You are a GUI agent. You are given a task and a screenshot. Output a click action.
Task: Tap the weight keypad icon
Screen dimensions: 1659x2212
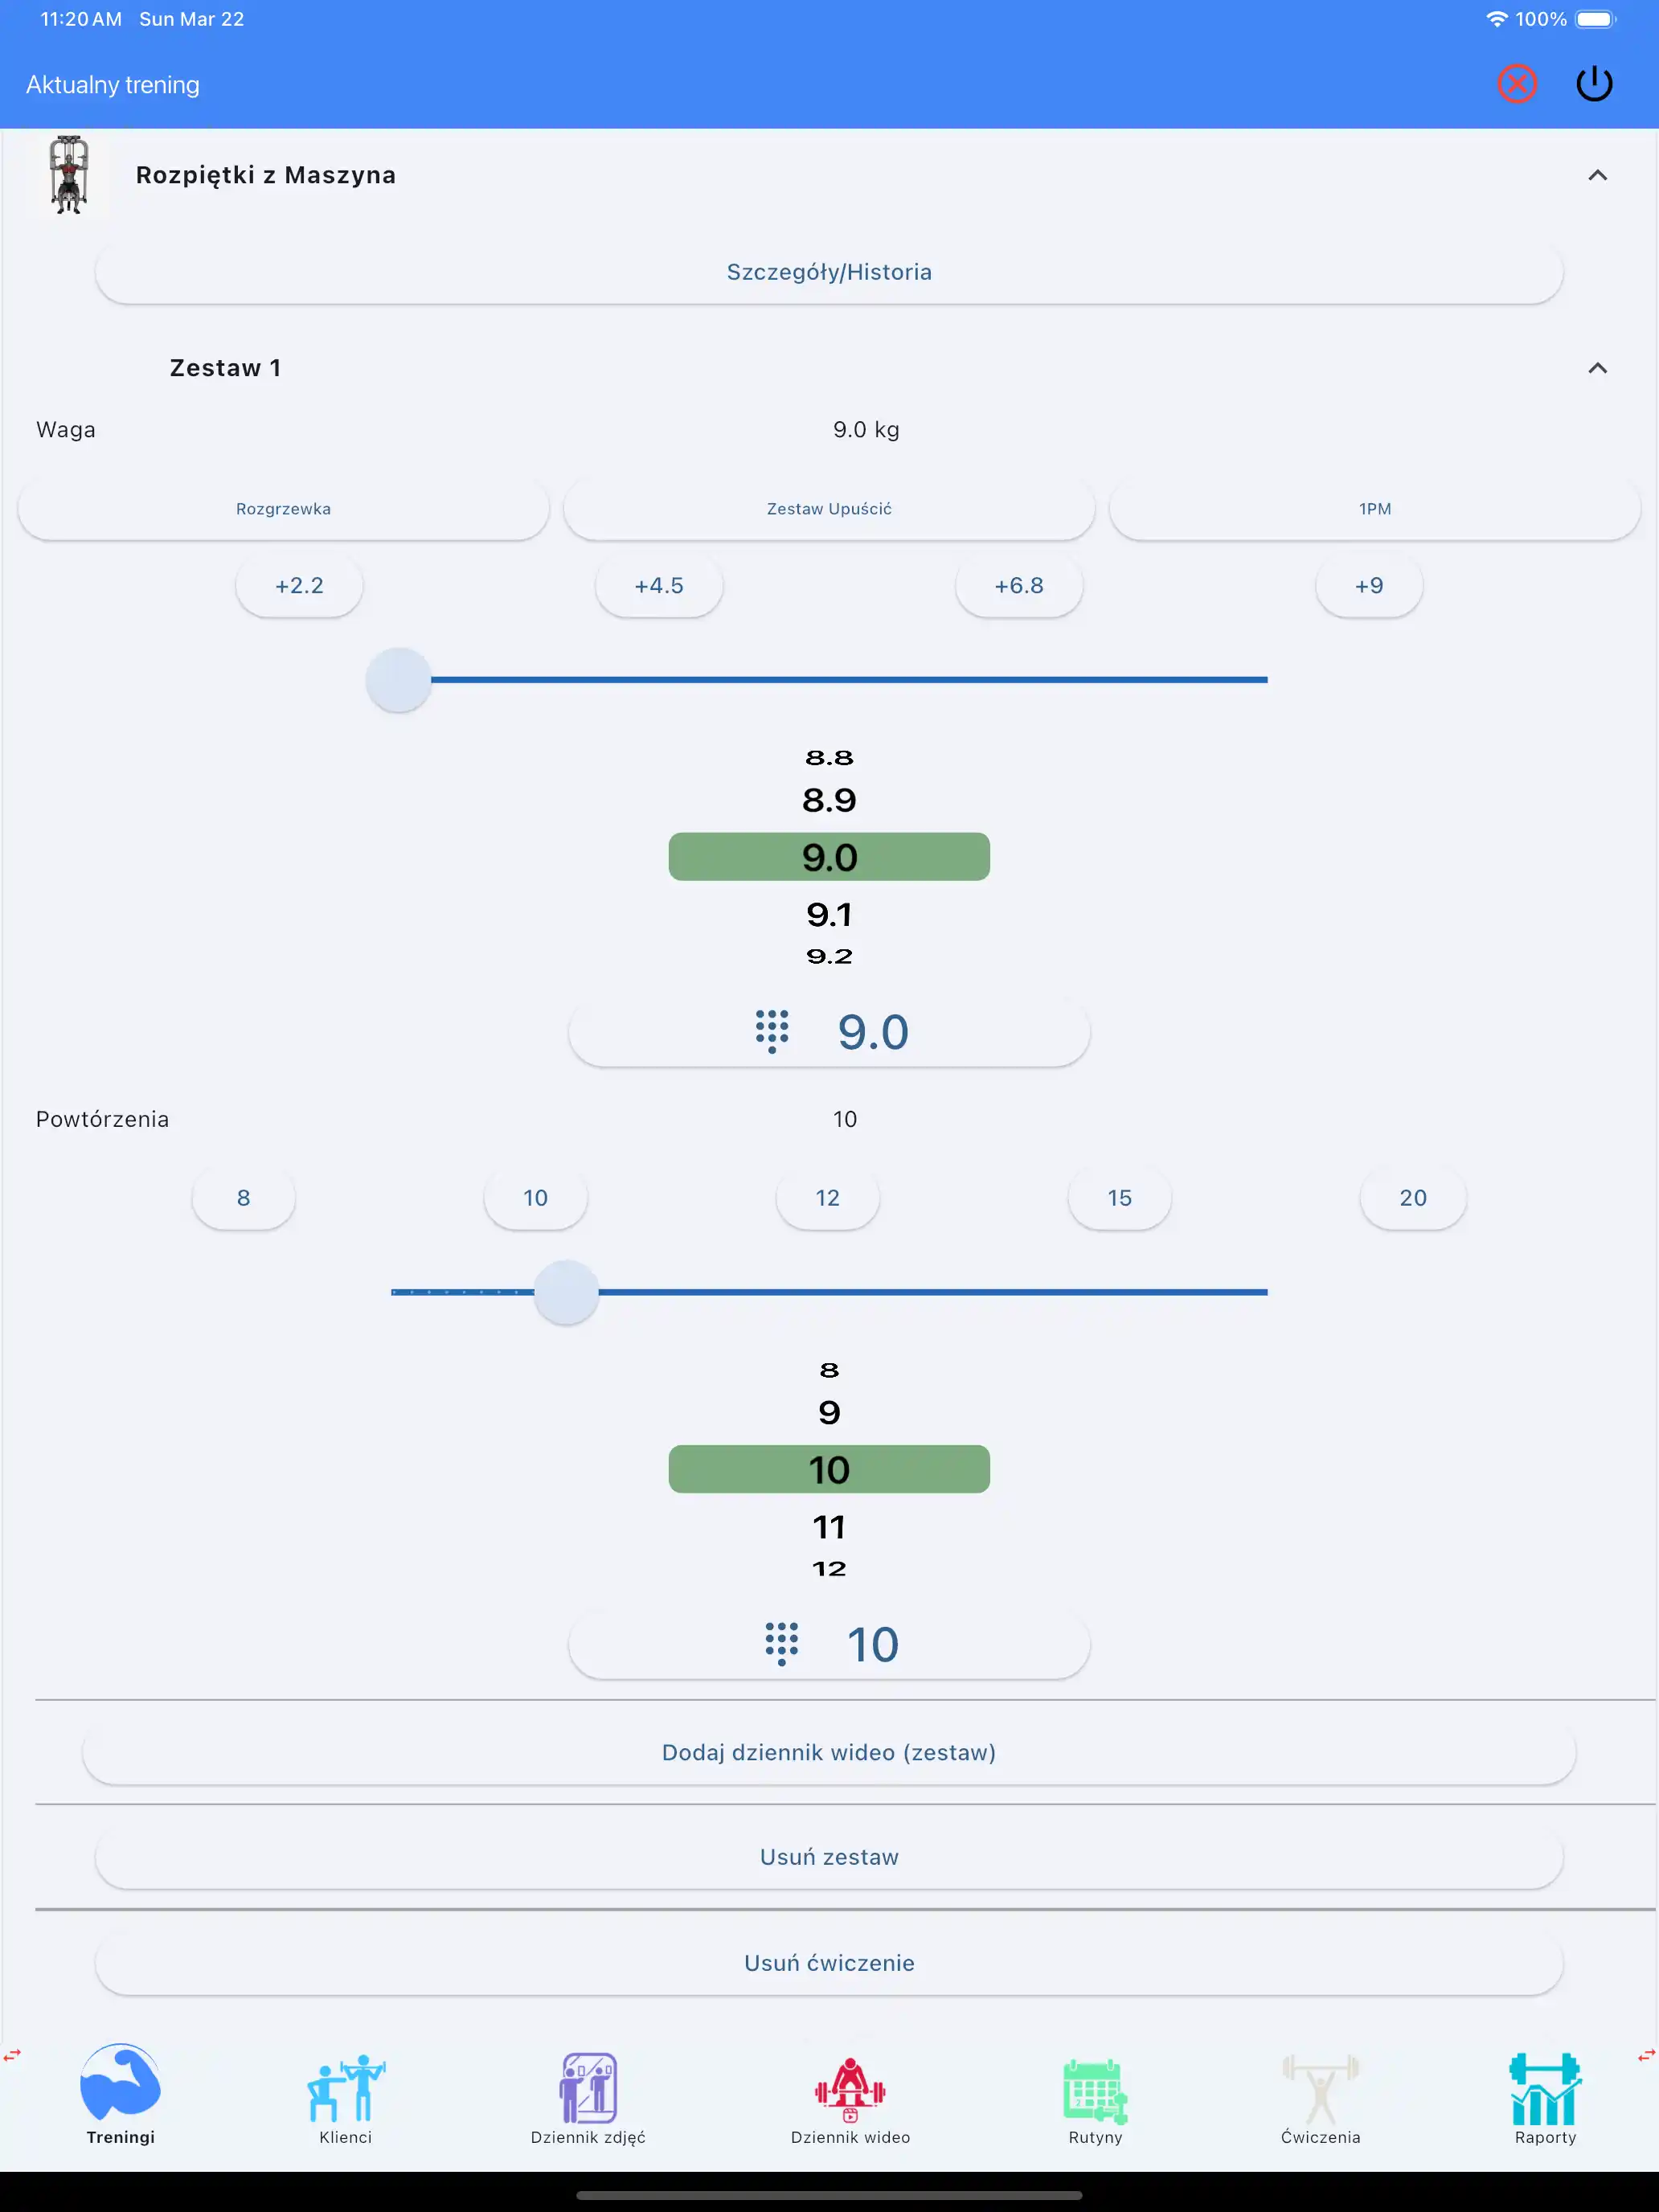tap(772, 1031)
